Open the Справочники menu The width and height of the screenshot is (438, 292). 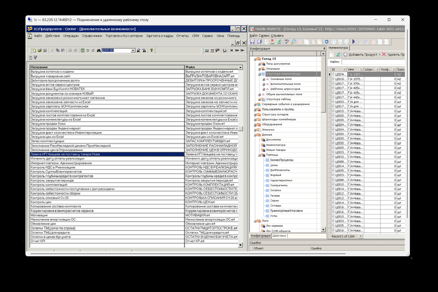click(92, 36)
